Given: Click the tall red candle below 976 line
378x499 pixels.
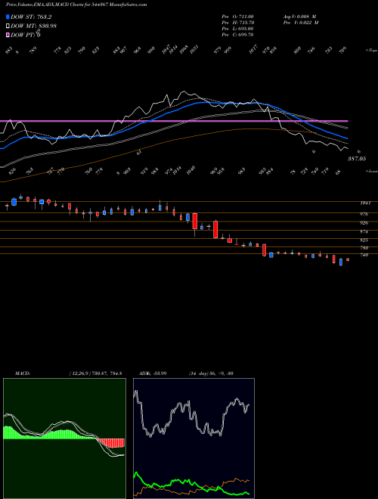Looking at the screenshot, I should coord(195,221).
